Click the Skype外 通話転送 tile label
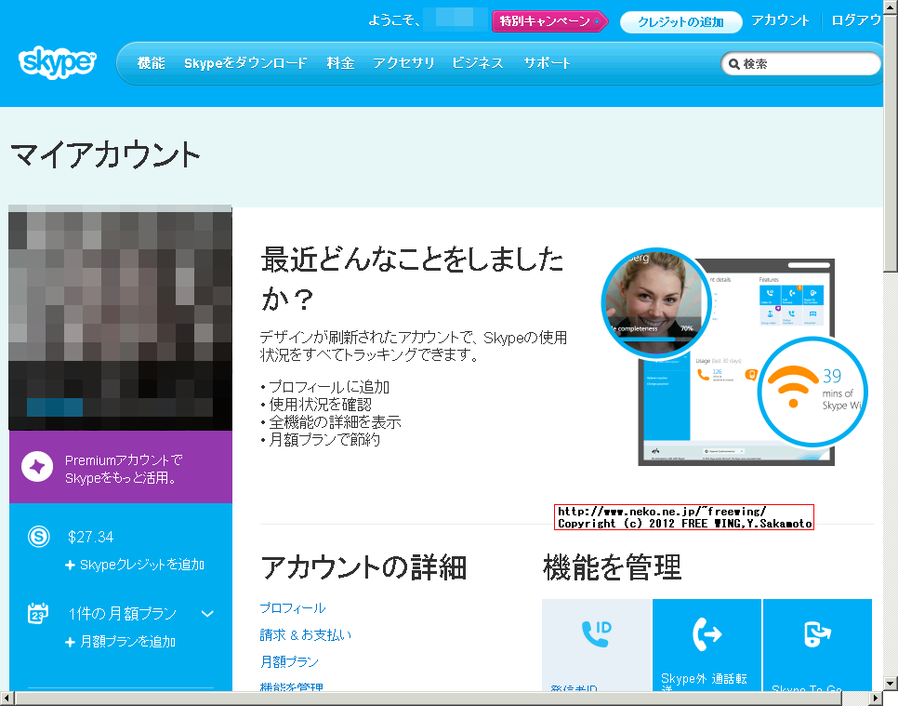 click(704, 683)
